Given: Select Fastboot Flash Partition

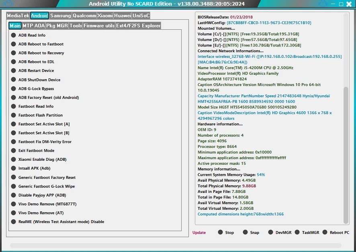Looking at the screenshot, I should click(14, 115).
